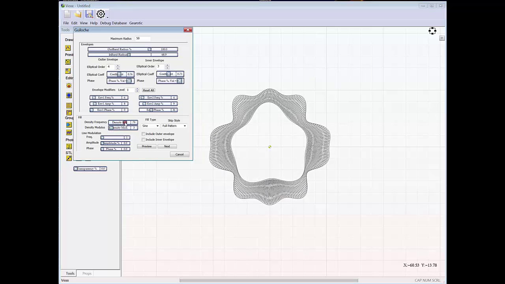Click the gear settings toolbar icon
The image size is (505, 284).
[101, 15]
